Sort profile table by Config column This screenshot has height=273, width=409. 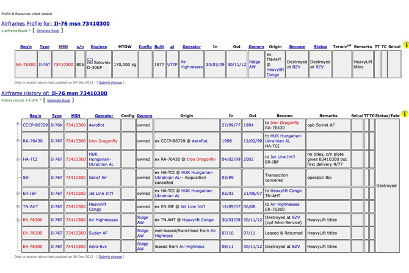point(145,46)
